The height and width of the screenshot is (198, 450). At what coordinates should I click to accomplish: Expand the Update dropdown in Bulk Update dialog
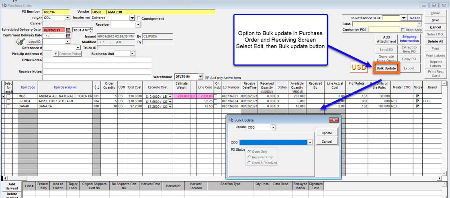273,127
